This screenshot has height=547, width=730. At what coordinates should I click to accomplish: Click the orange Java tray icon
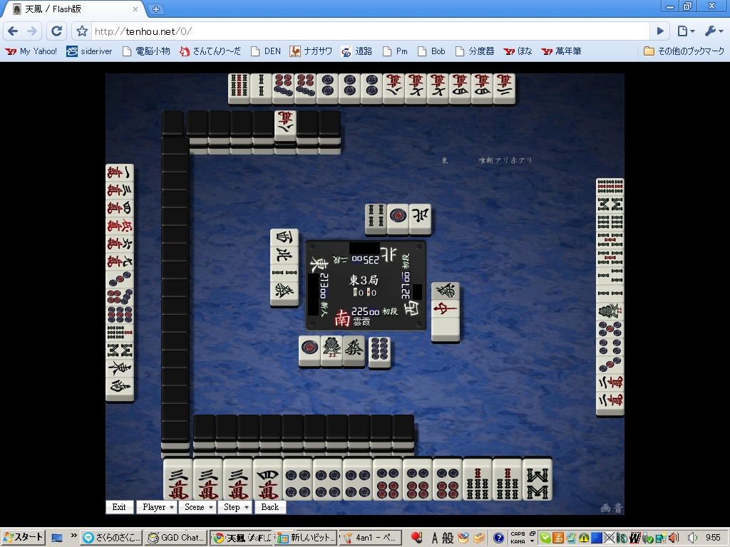coord(558,538)
